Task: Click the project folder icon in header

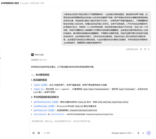Action: (x=21, y=3)
